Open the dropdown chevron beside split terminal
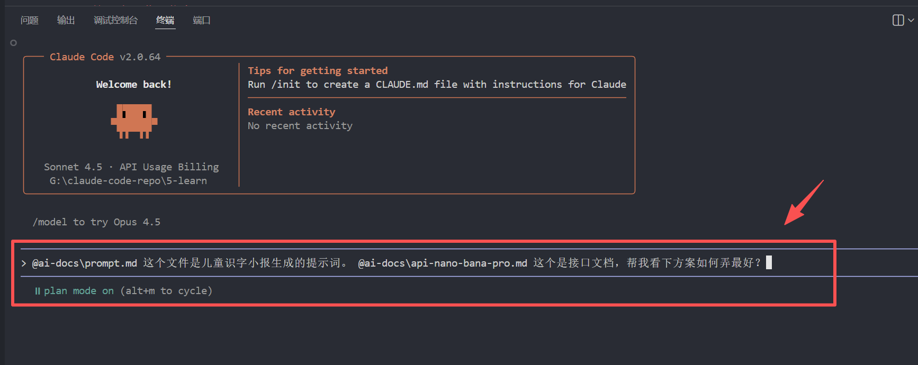 click(x=911, y=20)
